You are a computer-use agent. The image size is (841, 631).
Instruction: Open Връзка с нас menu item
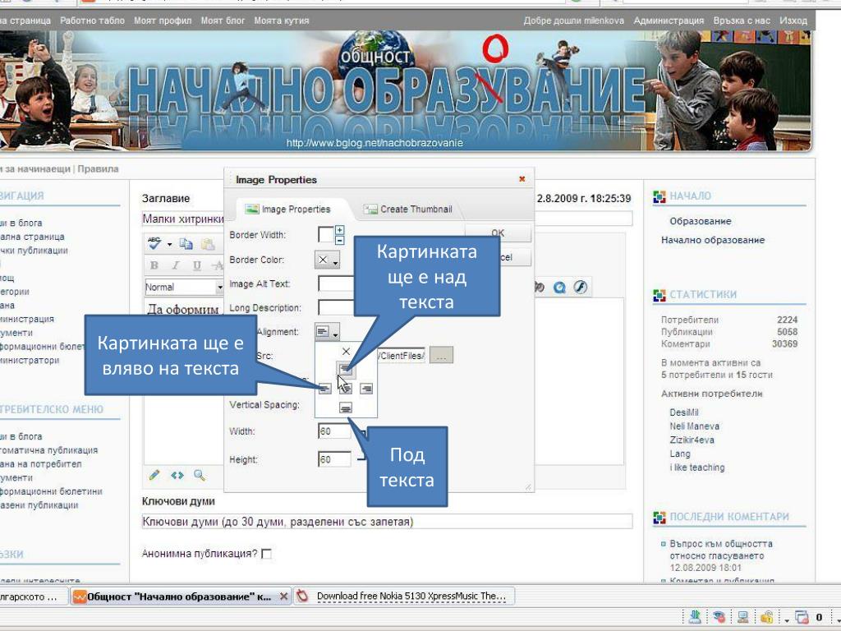point(742,21)
